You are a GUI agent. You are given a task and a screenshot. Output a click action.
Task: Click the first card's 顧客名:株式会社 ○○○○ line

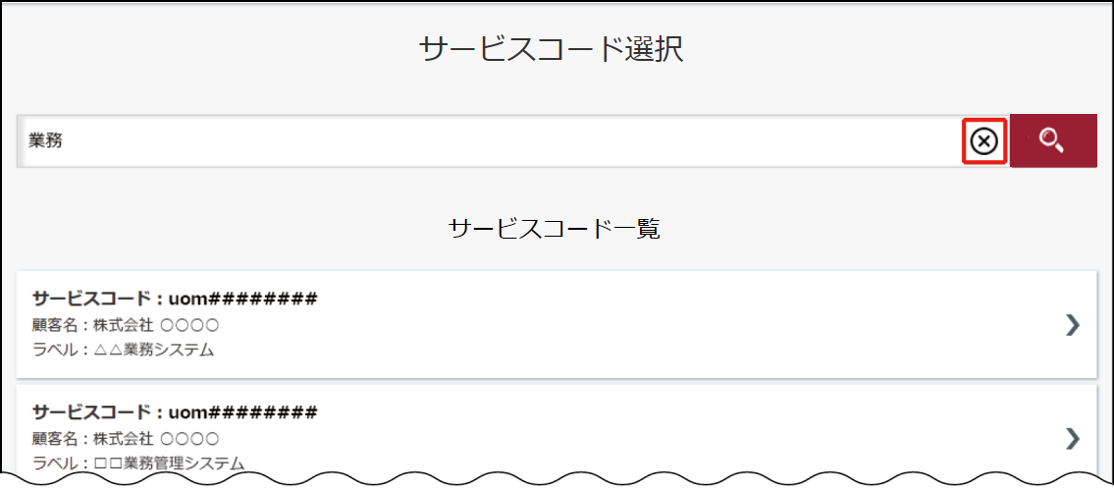126,326
